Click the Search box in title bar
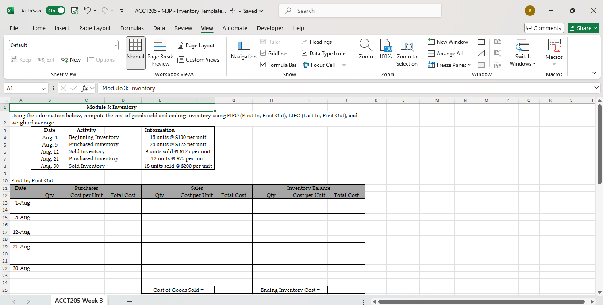This screenshot has height=305, width=603. (x=360, y=11)
